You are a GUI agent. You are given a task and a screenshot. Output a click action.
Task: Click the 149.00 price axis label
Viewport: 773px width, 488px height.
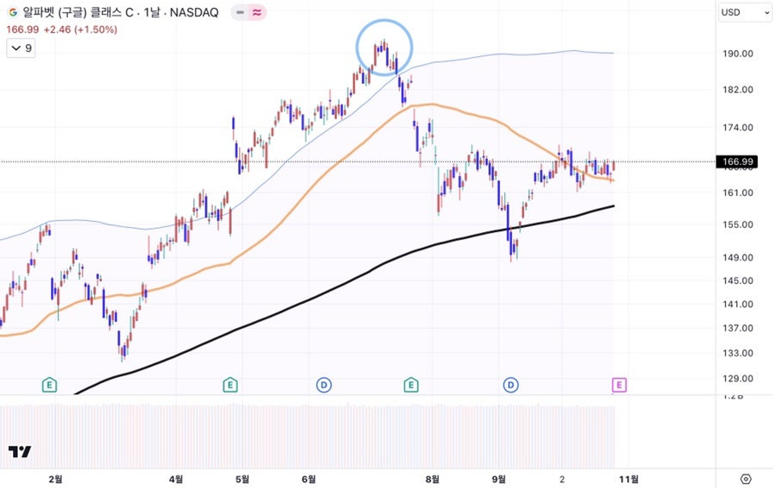point(737,257)
